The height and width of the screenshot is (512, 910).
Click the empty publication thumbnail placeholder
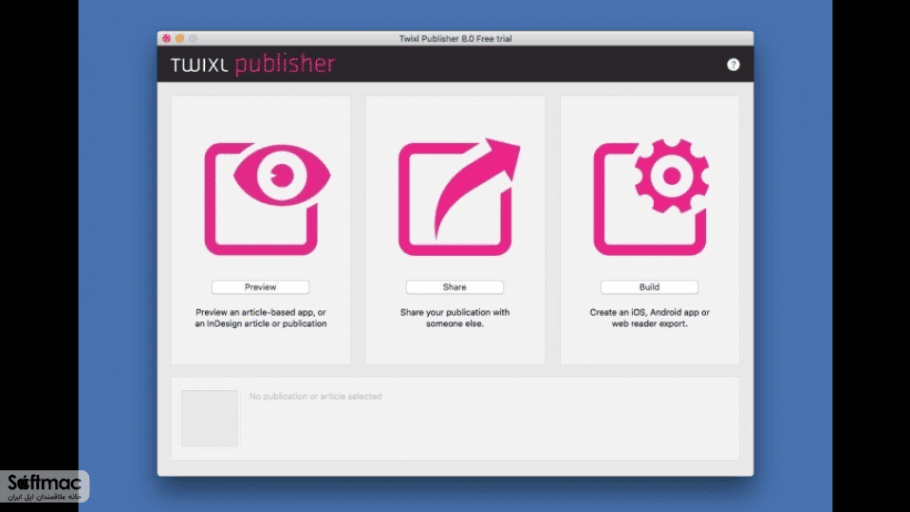tap(210, 418)
